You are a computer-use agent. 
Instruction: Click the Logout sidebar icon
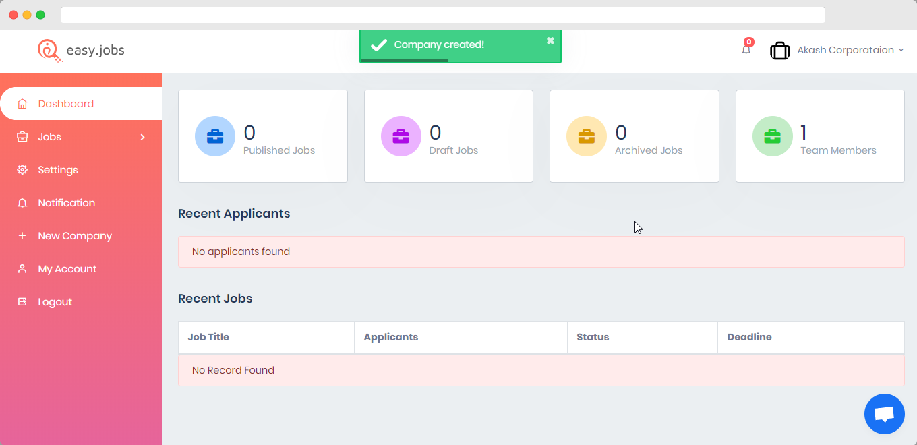point(22,302)
